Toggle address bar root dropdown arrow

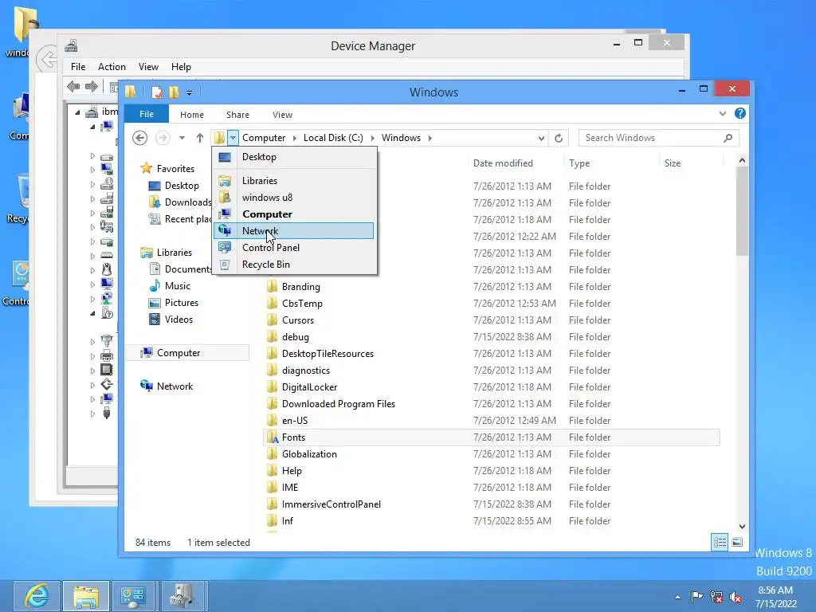point(233,138)
